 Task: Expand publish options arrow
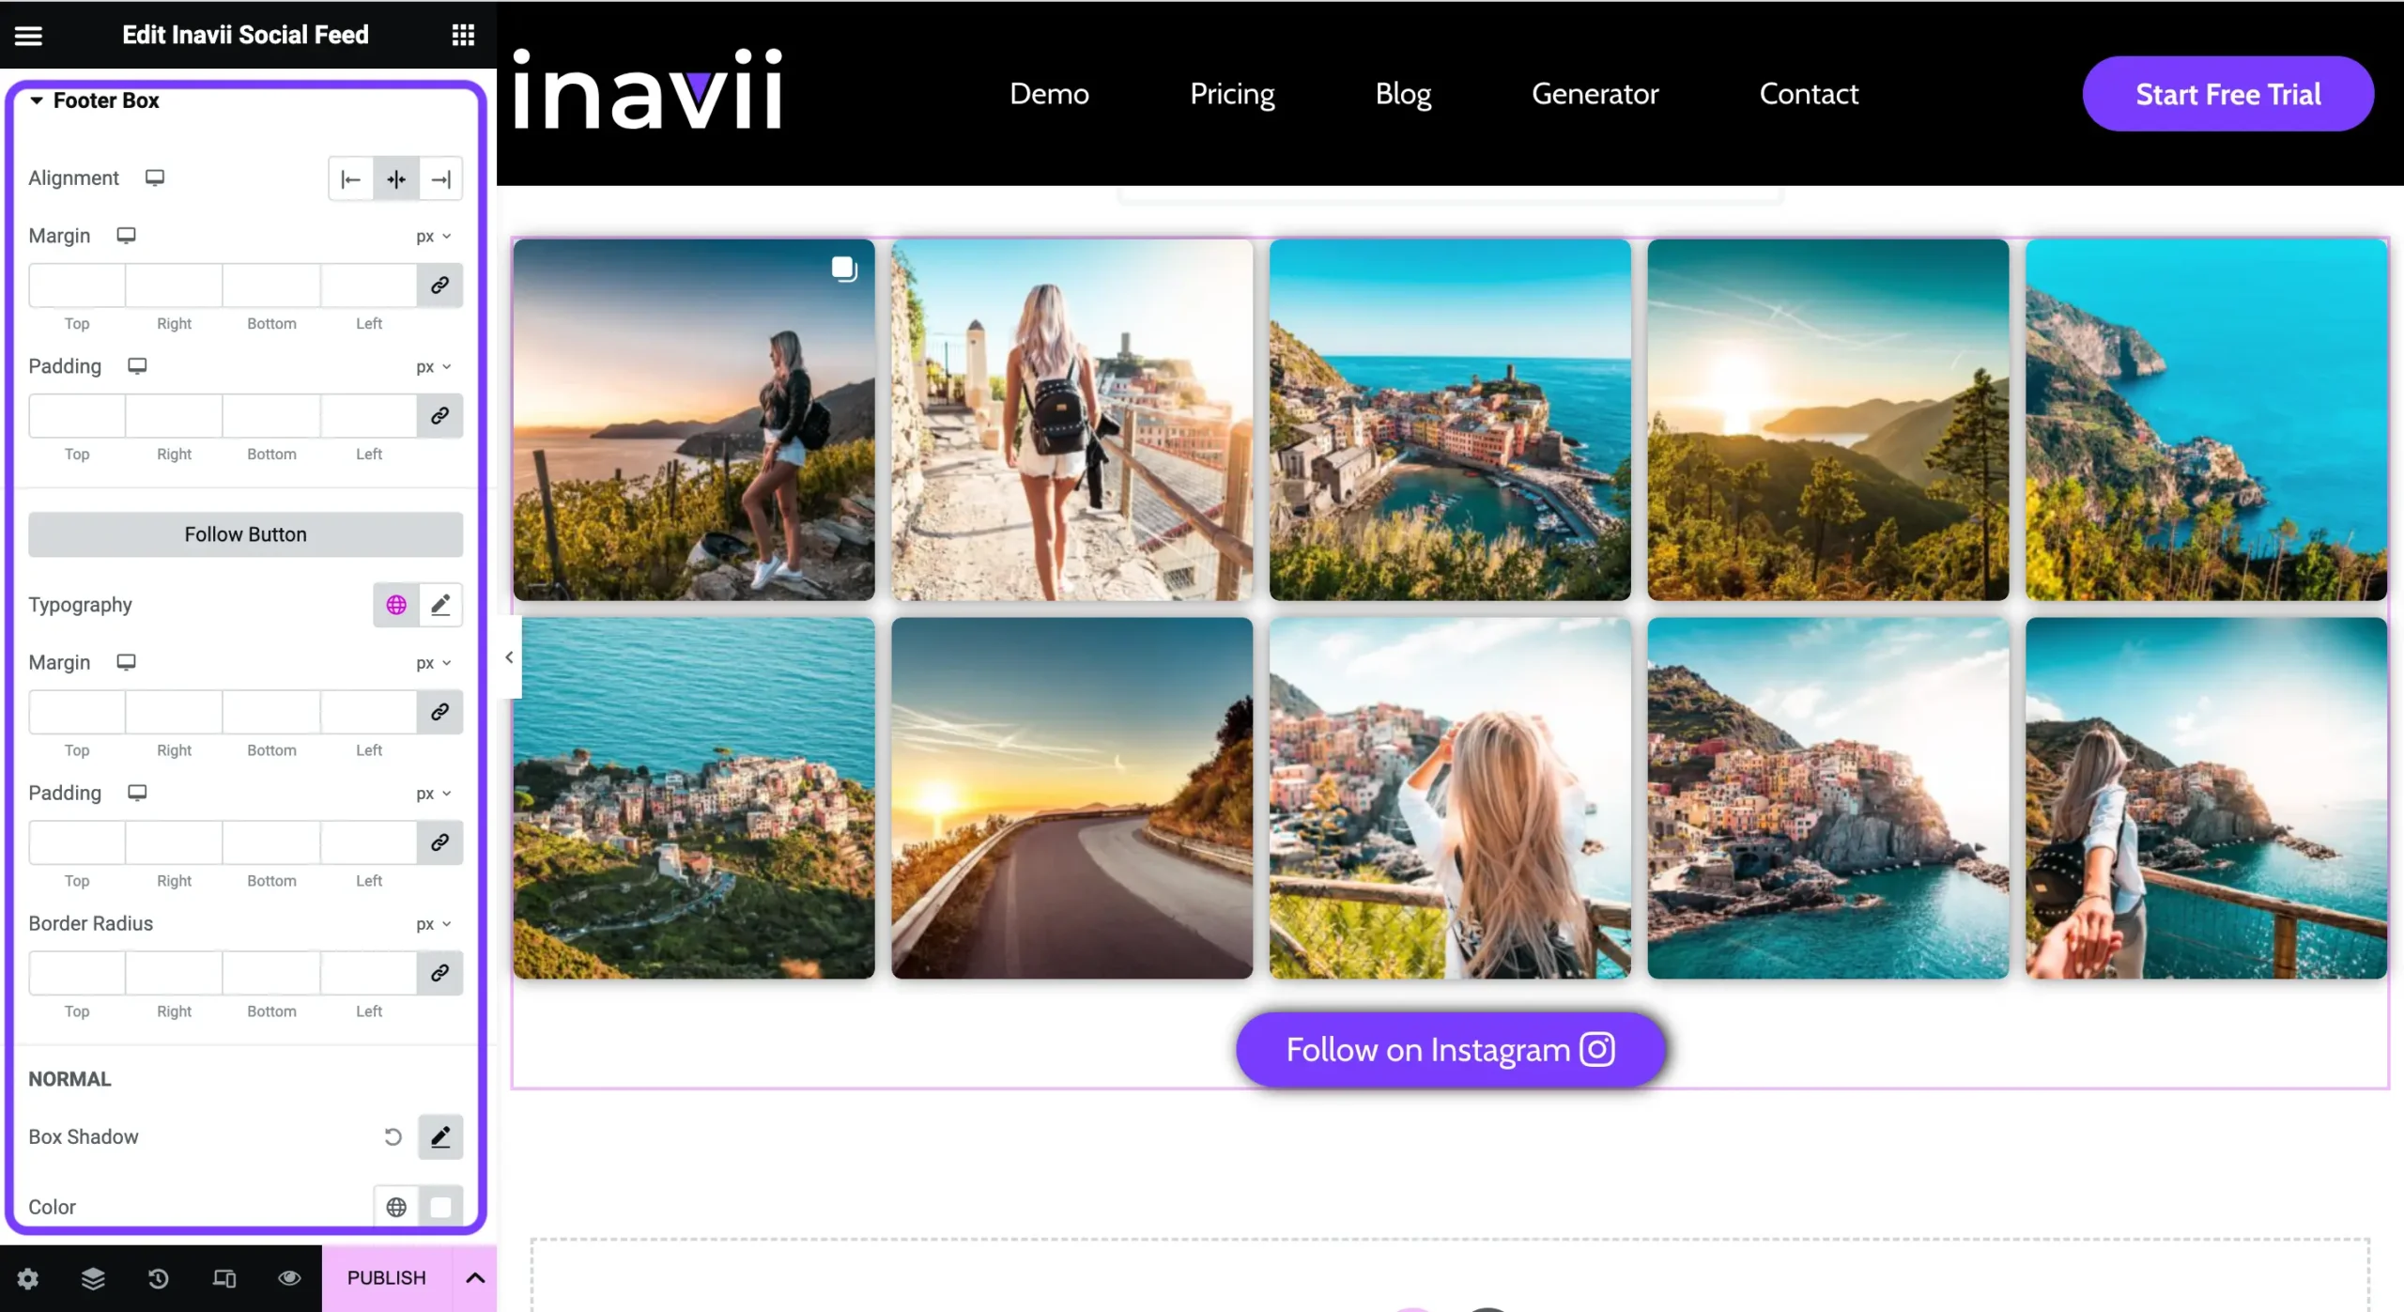475,1277
